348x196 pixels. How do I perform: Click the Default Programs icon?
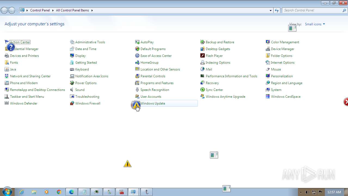137,49
